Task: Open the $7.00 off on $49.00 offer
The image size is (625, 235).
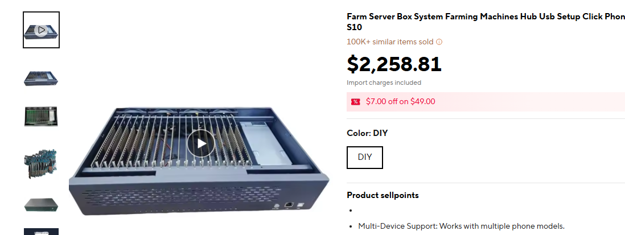Action: pyautogui.click(x=401, y=101)
